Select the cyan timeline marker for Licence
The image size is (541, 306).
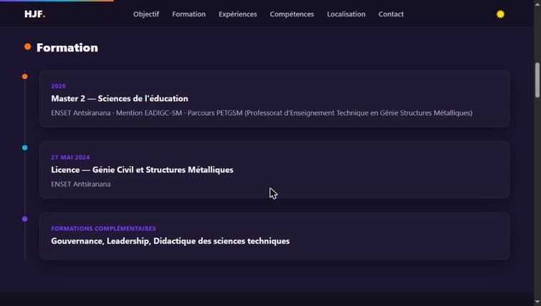click(x=25, y=148)
